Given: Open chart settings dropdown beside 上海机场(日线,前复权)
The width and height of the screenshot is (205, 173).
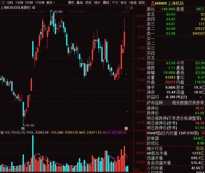Looking at the screenshot, I should 34,8.
